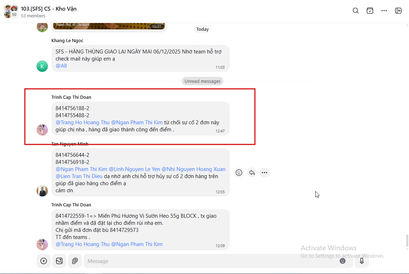Attach a file with paperclip icon

coord(75,261)
